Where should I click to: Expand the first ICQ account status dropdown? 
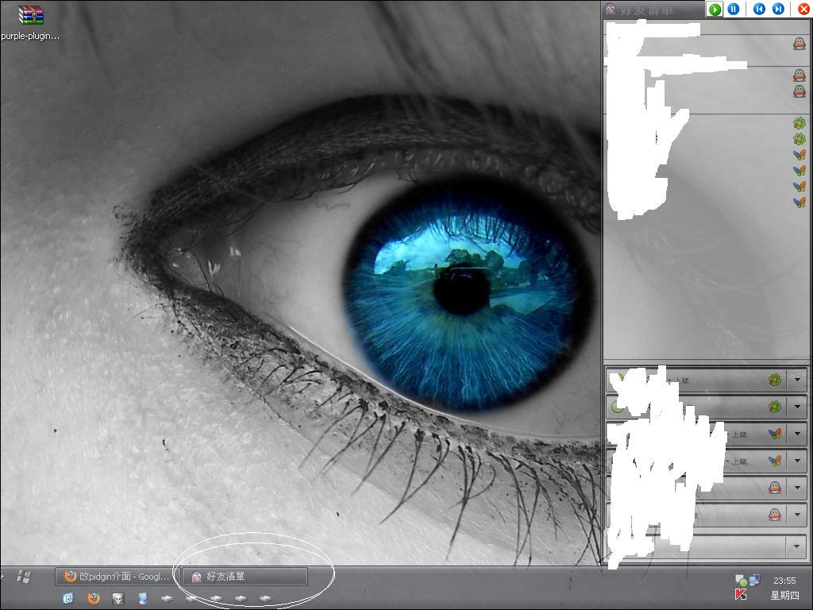coord(797,380)
